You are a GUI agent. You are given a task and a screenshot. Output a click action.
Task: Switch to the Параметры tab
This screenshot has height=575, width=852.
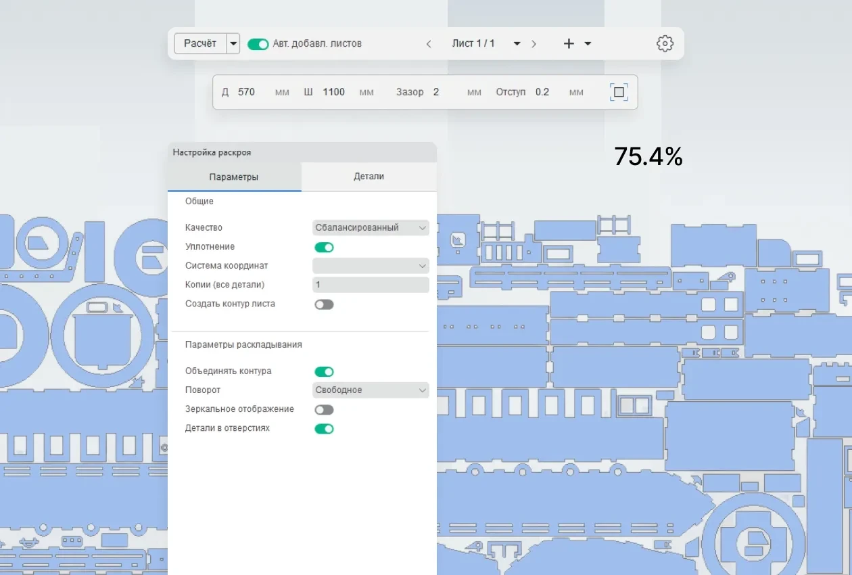(234, 177)
